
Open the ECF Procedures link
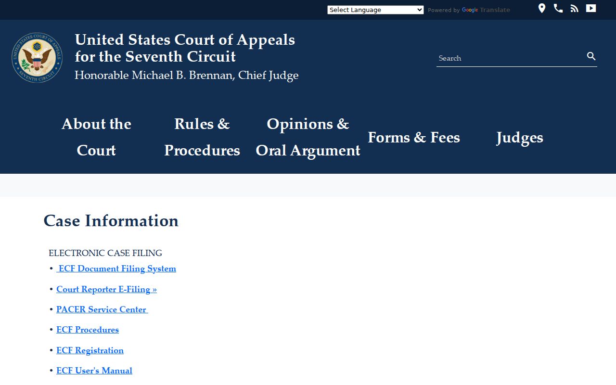[88, 330]
